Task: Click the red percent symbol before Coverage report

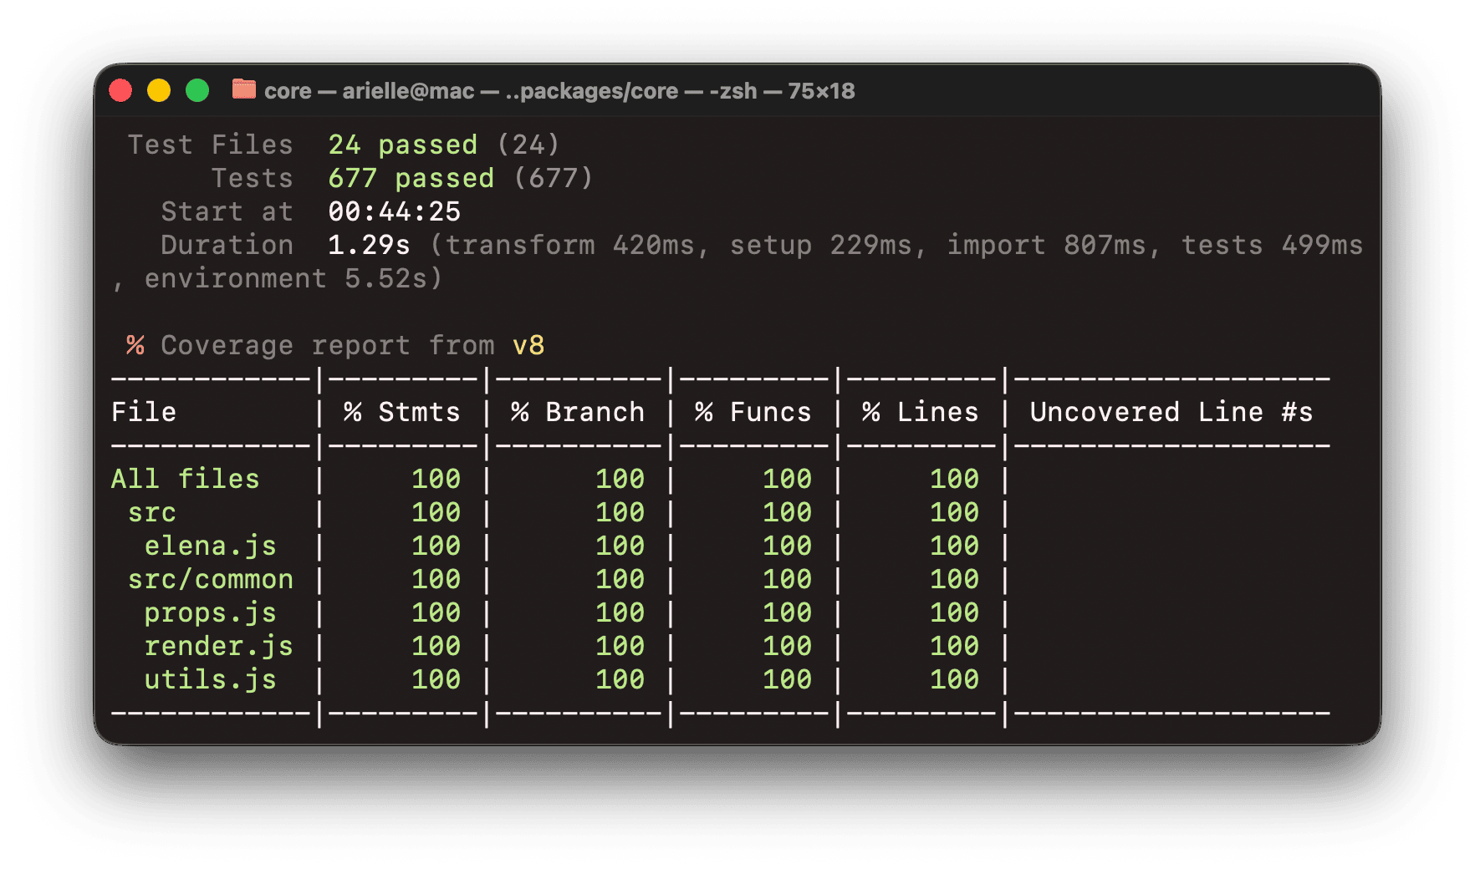Action: 135,345
